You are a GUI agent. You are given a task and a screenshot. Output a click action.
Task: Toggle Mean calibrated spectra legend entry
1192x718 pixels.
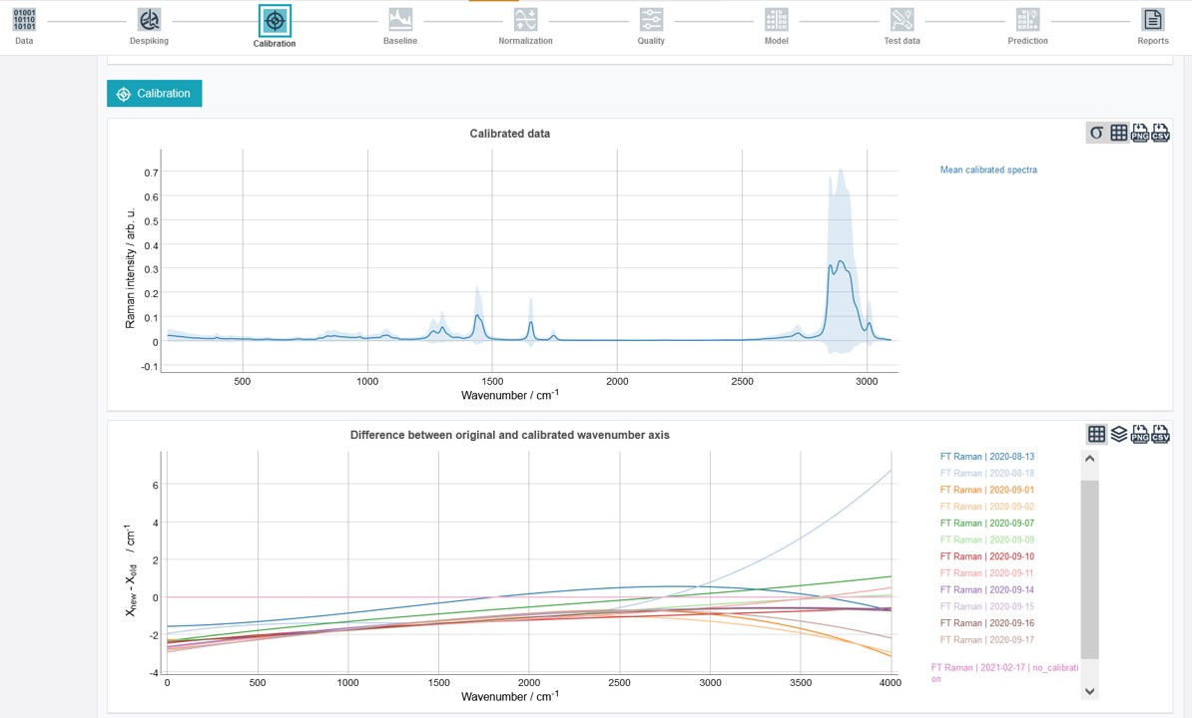click(988, 170)
